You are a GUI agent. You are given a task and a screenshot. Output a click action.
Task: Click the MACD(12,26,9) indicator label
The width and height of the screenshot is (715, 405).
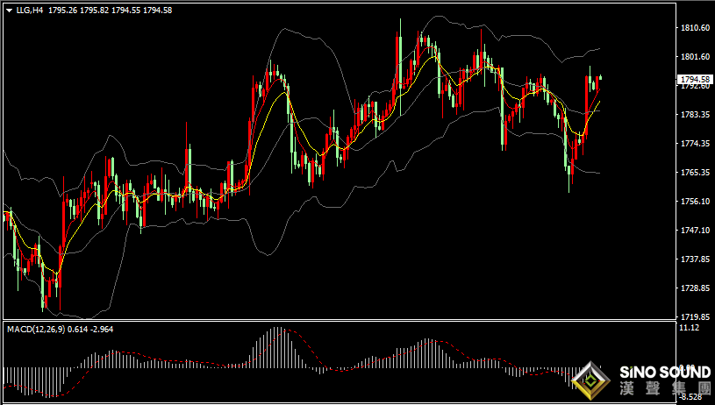point(36,329)
